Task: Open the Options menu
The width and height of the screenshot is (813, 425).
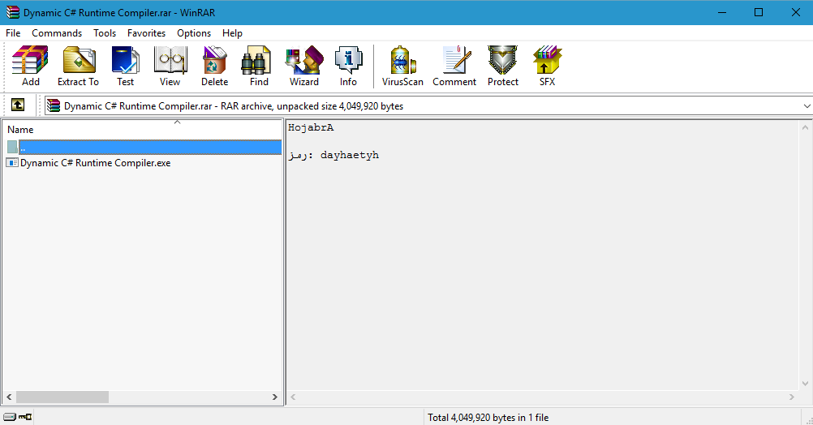Action: point(194,33)
